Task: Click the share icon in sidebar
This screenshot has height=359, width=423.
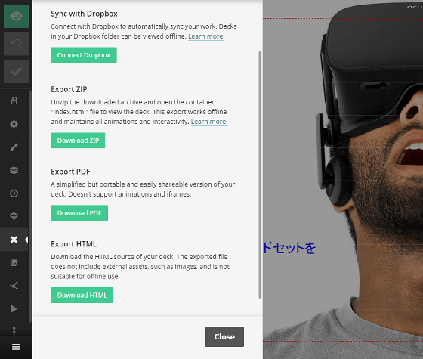Action: pos(14,286)
